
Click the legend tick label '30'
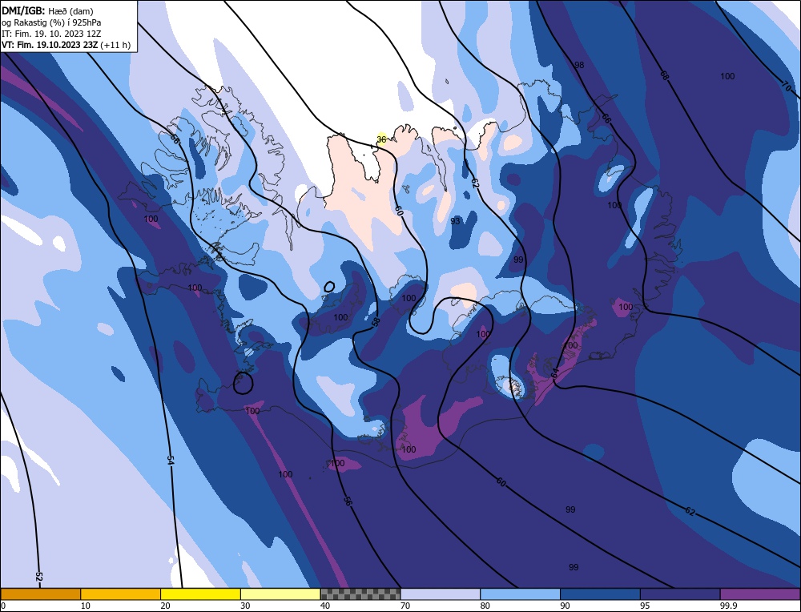click(x=245, y=606)
